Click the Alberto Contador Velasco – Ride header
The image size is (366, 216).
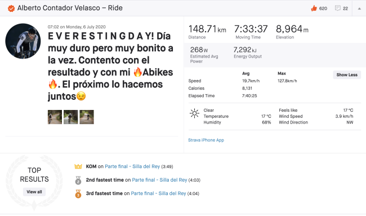70,8
